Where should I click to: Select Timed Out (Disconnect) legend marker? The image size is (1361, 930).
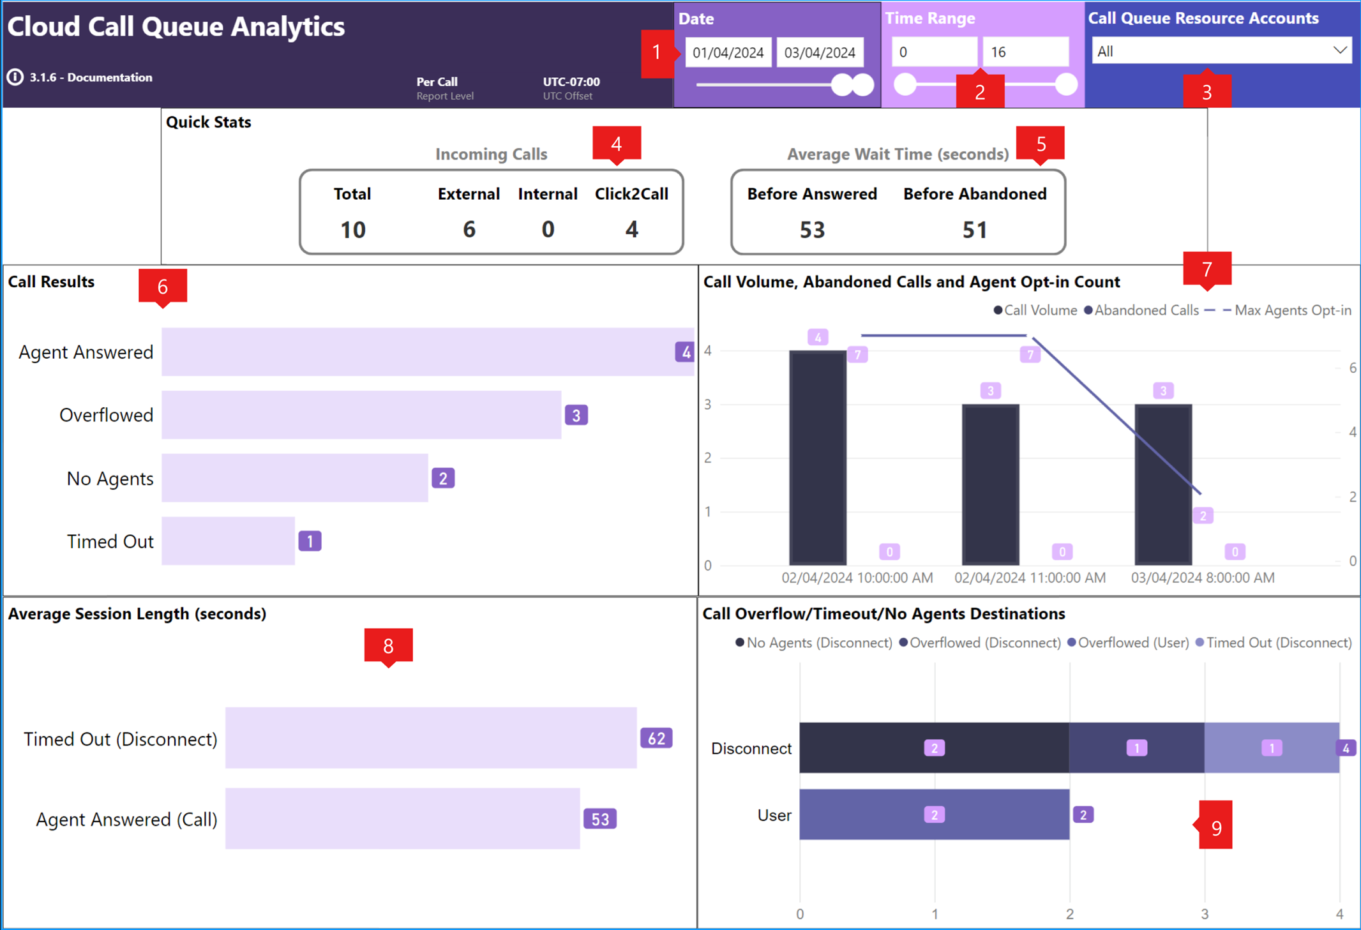[x=1199, y=642]
